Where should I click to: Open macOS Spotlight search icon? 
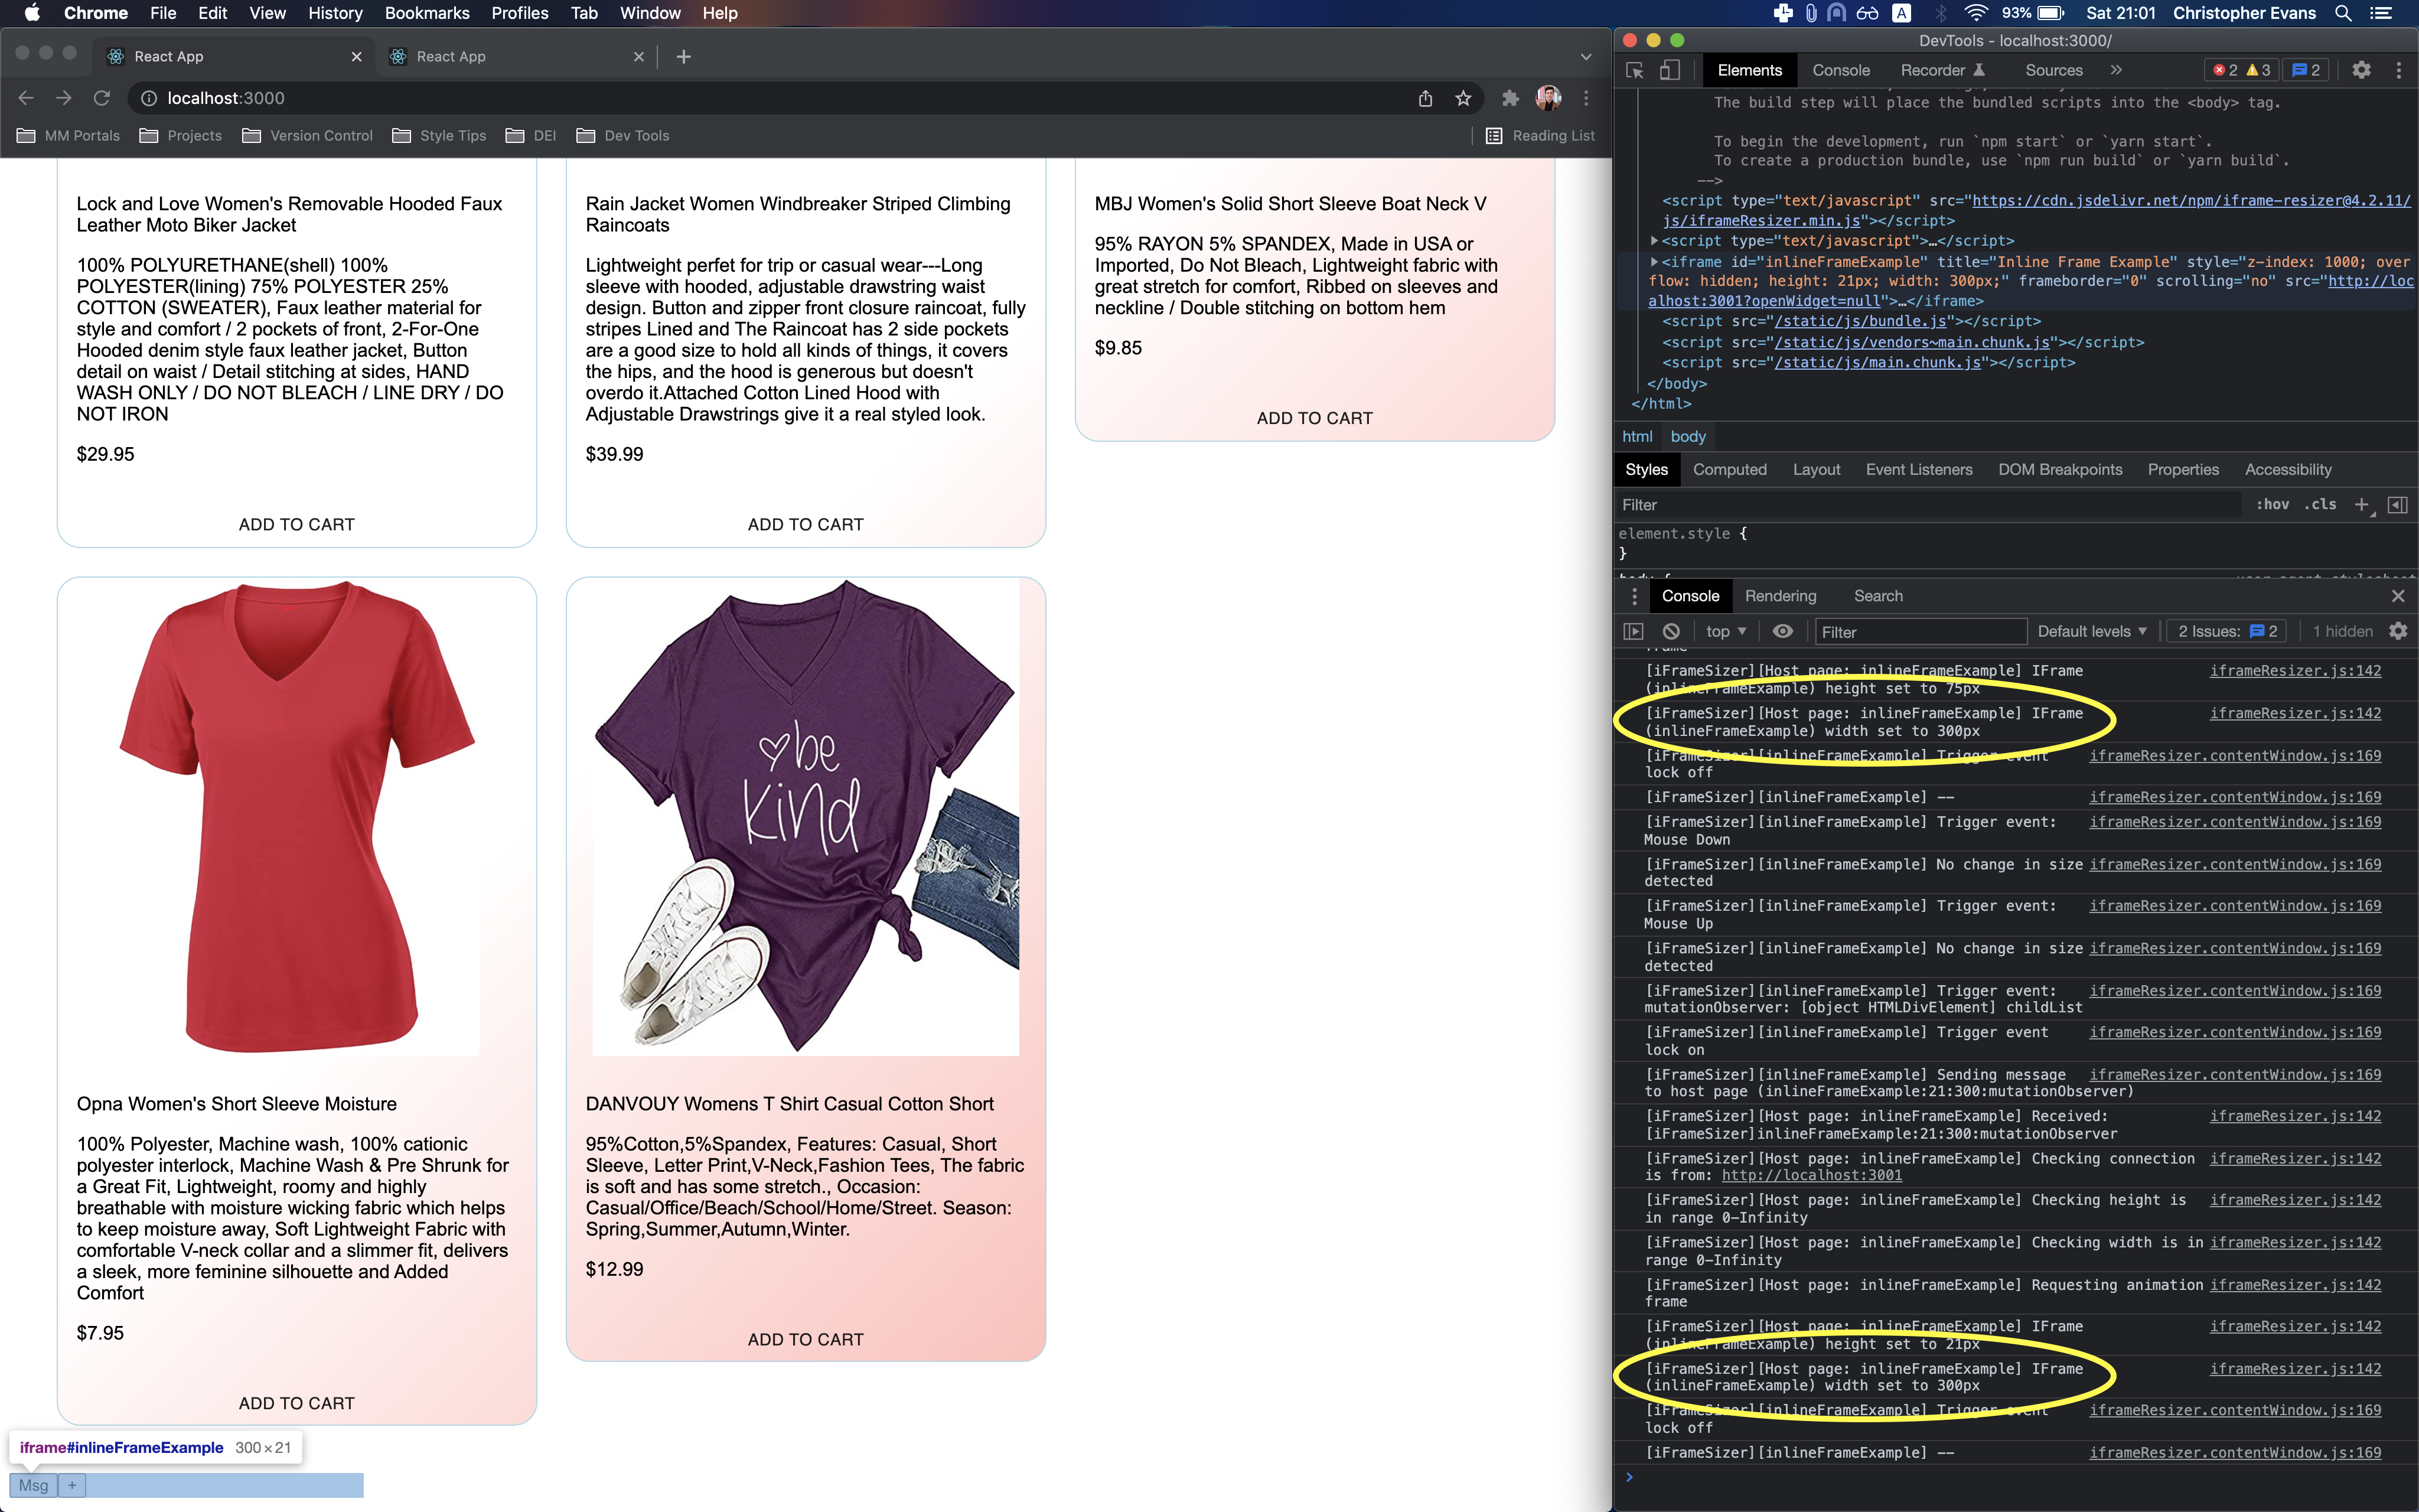(x=2343, y=13)
